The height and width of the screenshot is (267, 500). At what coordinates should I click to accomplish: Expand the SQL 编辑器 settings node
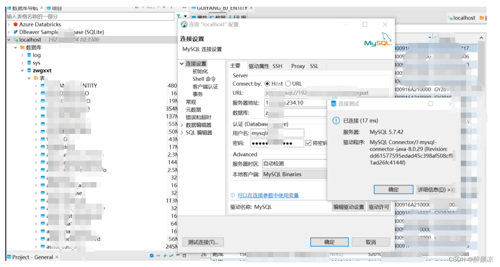point(182,133)
